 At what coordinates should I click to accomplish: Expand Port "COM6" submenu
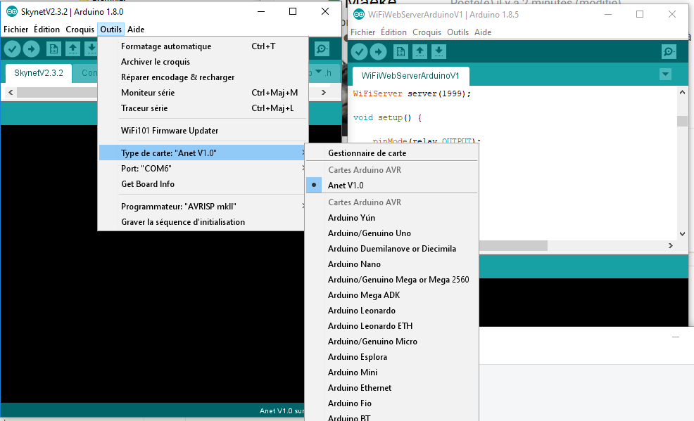click(x=203, y=168)
